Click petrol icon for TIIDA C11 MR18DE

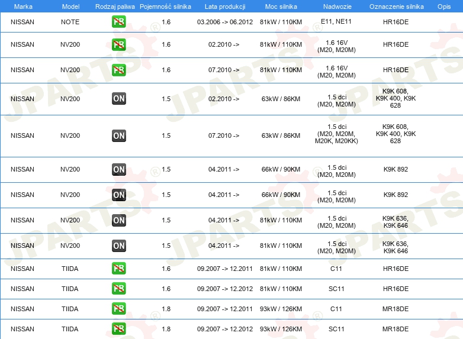click(118, 309)
